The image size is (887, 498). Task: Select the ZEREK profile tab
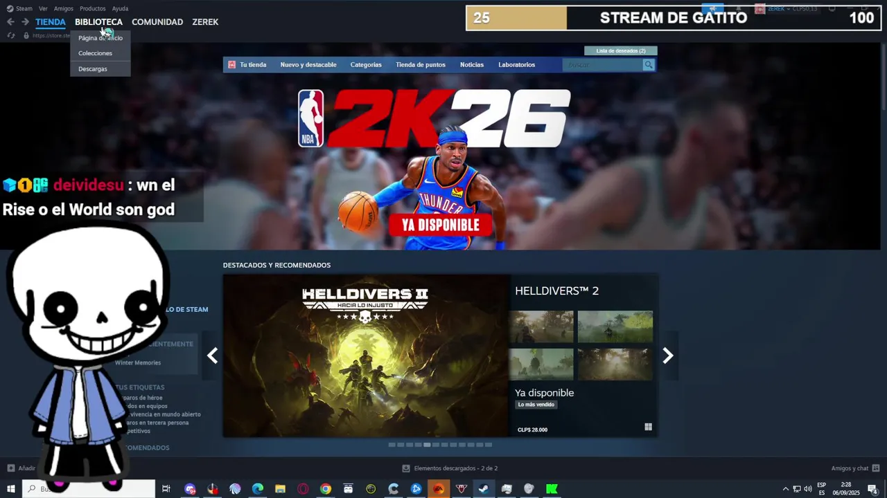[x=205, y=22]
